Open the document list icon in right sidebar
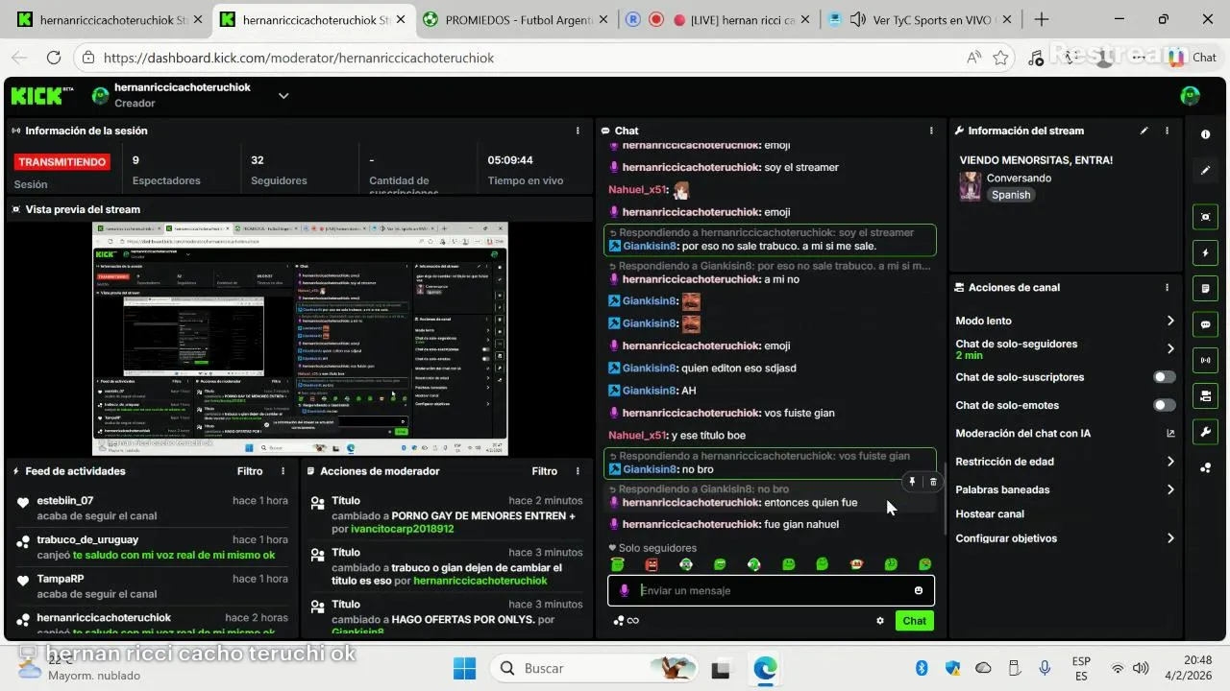The image size is (1230, 691). pyautogui.click(x=1205, y=288)
